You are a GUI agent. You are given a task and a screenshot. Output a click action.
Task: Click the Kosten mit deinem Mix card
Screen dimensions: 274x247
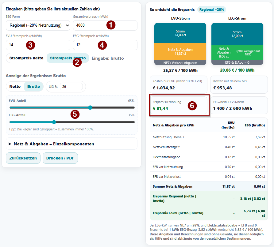pos(239,85)
